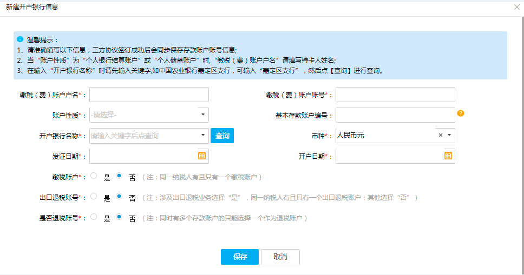Click the 查询 button
Viewport: 524px width, 275px height.
tap(222, 136)
